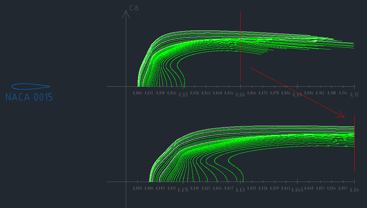Select the 0,06 label on upper axis
Image resolution: width=367 pixels, height=208 pixels.
(240, 95)
